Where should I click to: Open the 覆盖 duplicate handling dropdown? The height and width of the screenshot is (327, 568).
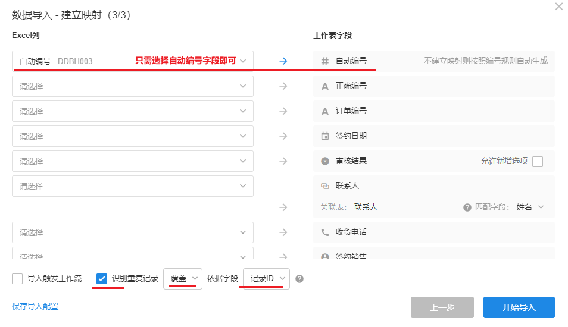point(183,279)
